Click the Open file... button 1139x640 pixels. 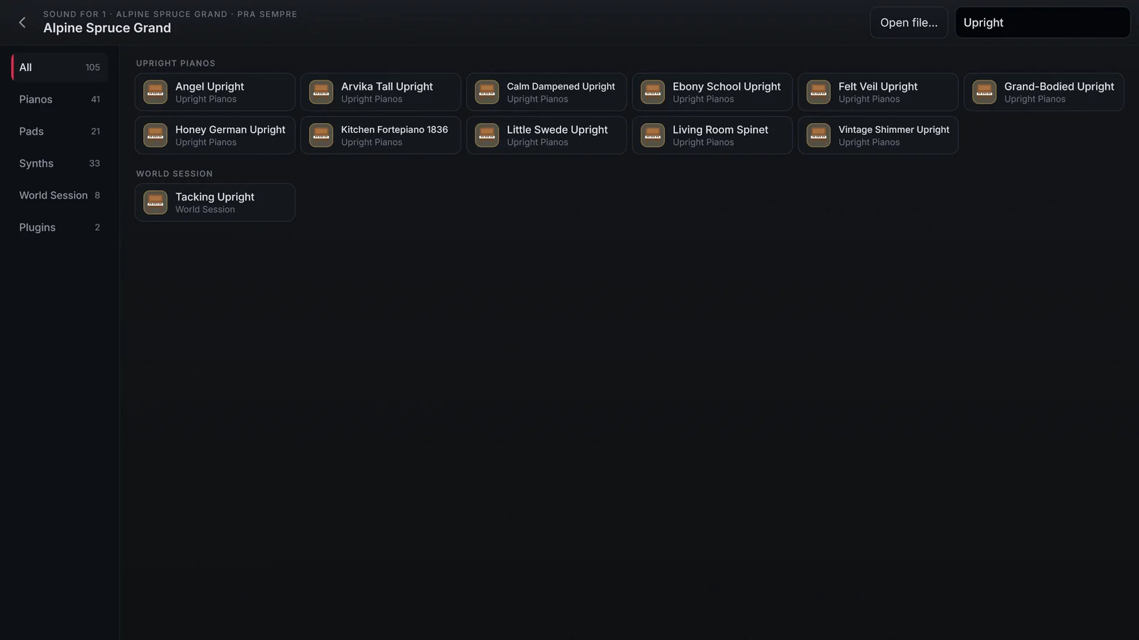click(909, 23)
